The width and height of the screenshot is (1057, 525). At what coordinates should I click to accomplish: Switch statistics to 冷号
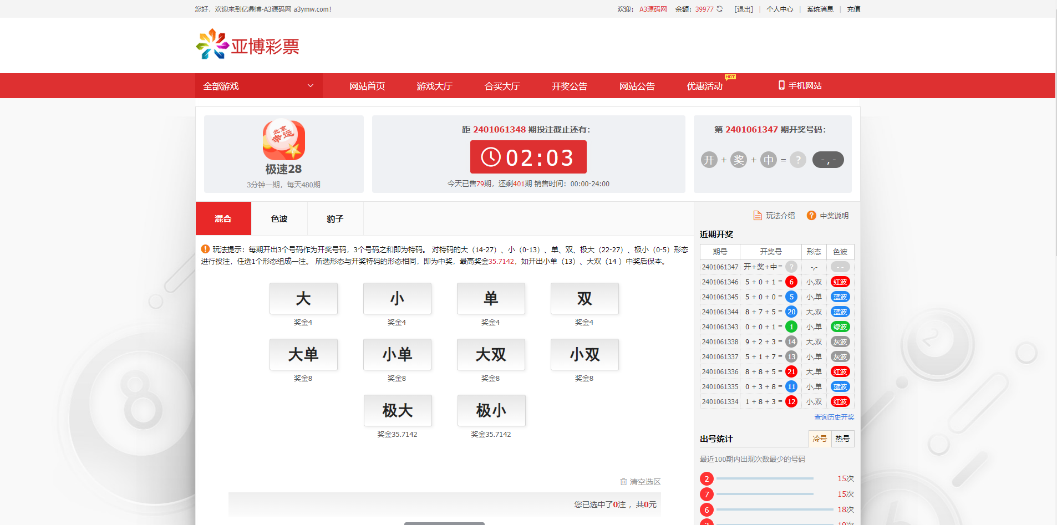tap(820, 439)
